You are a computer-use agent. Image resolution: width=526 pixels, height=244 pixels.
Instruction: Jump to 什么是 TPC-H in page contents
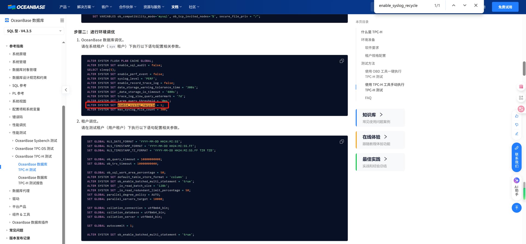371,32
